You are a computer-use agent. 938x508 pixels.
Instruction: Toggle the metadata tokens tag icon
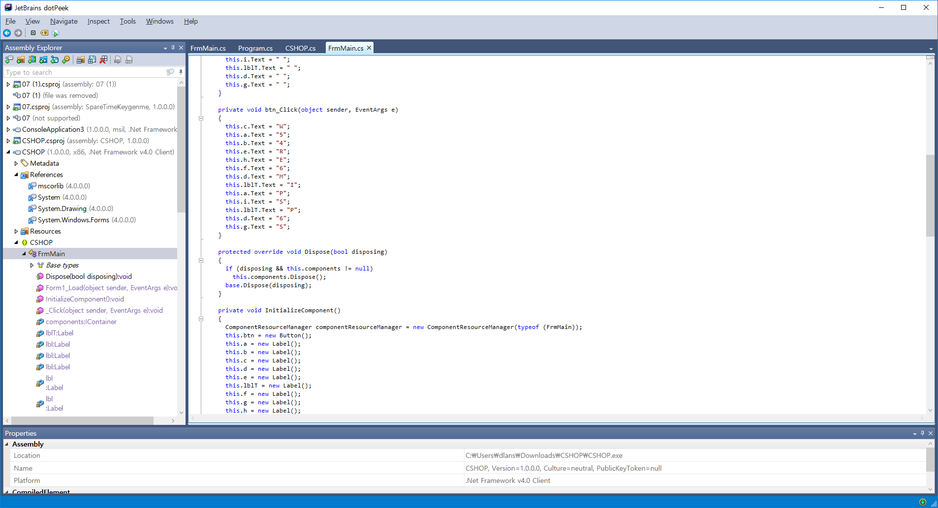[44, 33]
